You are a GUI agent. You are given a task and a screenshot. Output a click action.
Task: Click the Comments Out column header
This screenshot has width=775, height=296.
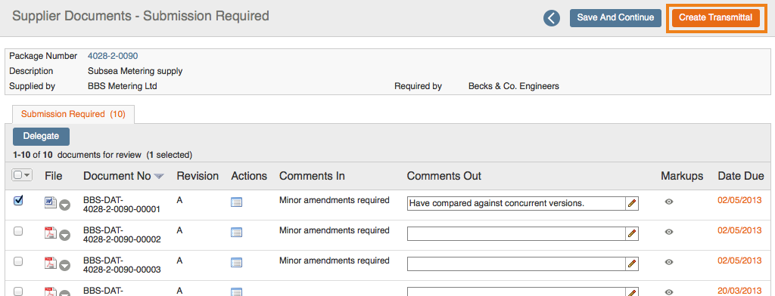click(x=444, y=176)
